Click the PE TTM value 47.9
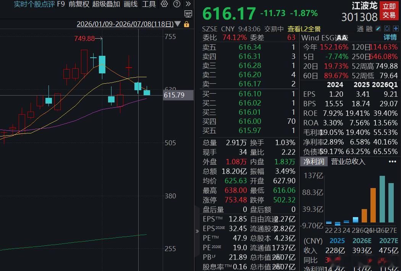 tap(240, 238)
